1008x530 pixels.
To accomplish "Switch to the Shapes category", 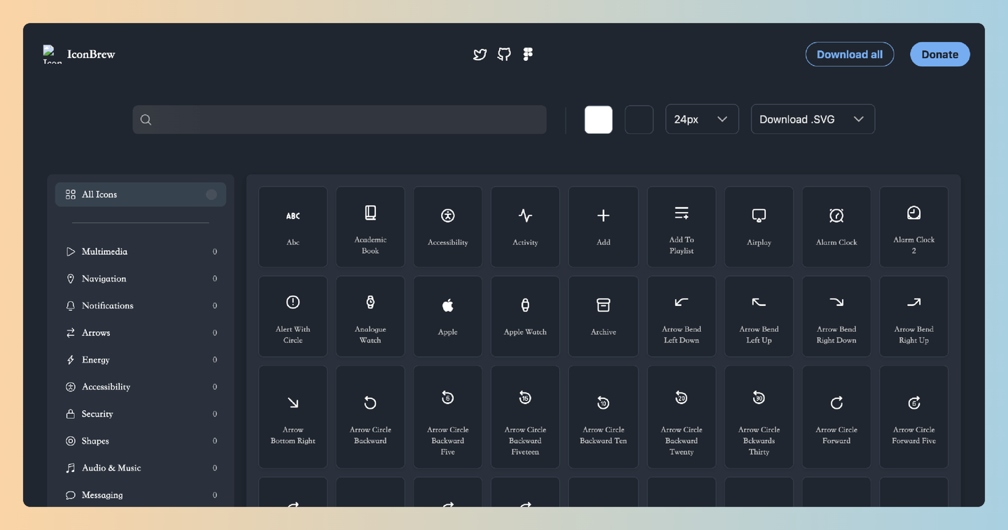I will click(x=141, y=441).
